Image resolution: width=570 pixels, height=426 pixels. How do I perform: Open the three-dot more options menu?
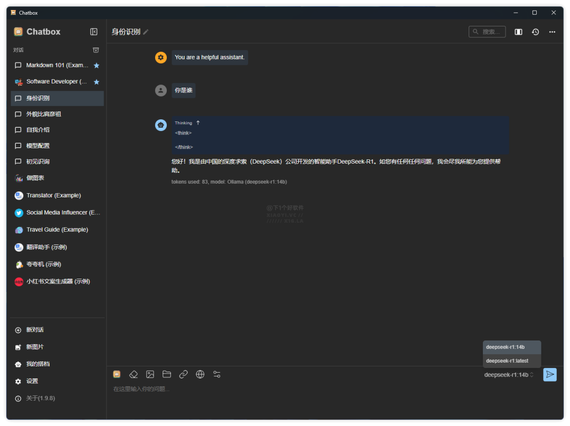point(552,32)
